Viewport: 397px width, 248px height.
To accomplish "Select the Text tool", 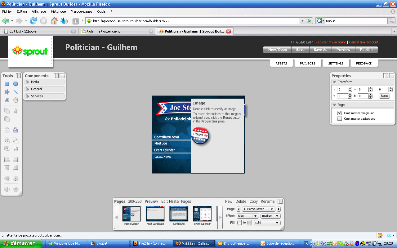I will tap(7, 100).
